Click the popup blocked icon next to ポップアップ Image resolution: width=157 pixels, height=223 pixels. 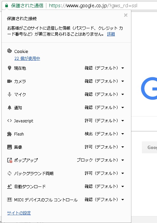[x=10, y=160]
